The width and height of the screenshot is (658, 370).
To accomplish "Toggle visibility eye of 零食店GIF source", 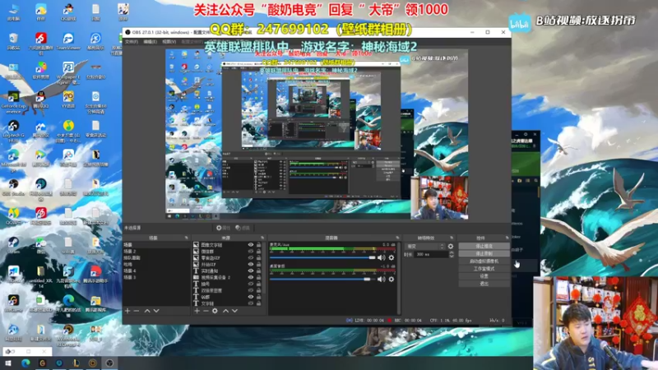I will click(251, 258).
